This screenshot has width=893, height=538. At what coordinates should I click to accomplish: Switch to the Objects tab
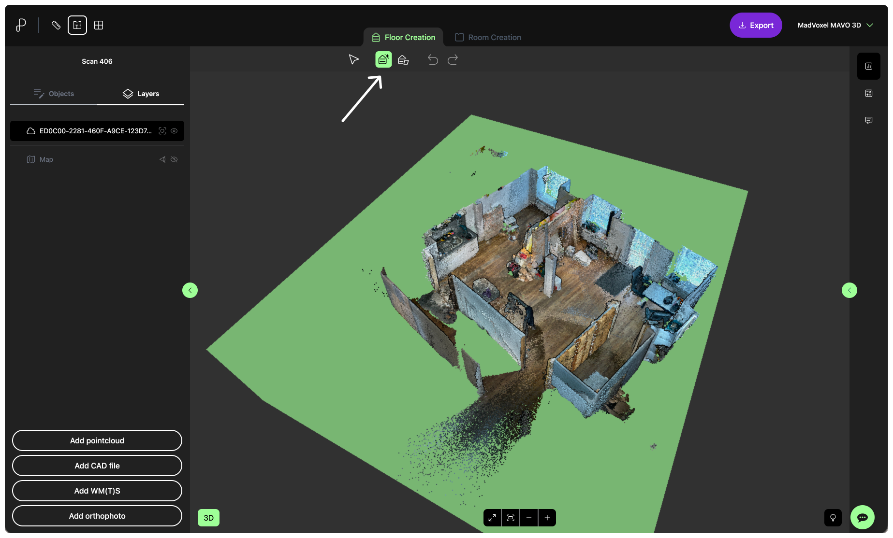(54, 94)
